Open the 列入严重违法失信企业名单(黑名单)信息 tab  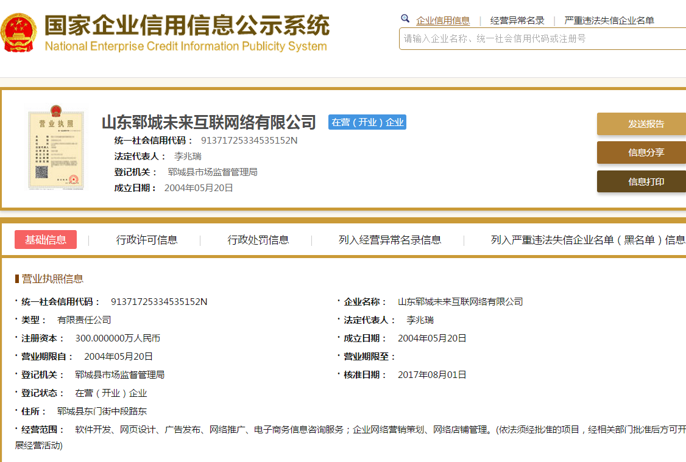(588, 240)
